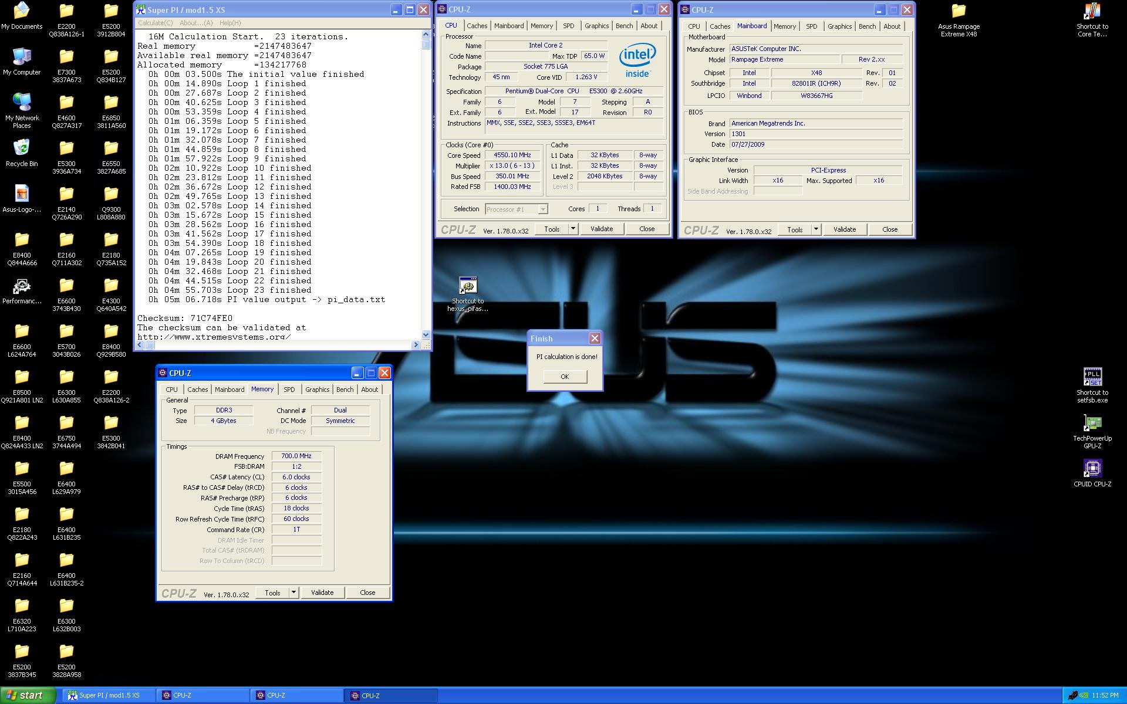The width and height of the screenshot is (1127, 704).
Task: Launch TechPowerUp GPU-Z
Action: pyautogui.click(x=1092, y=431)
